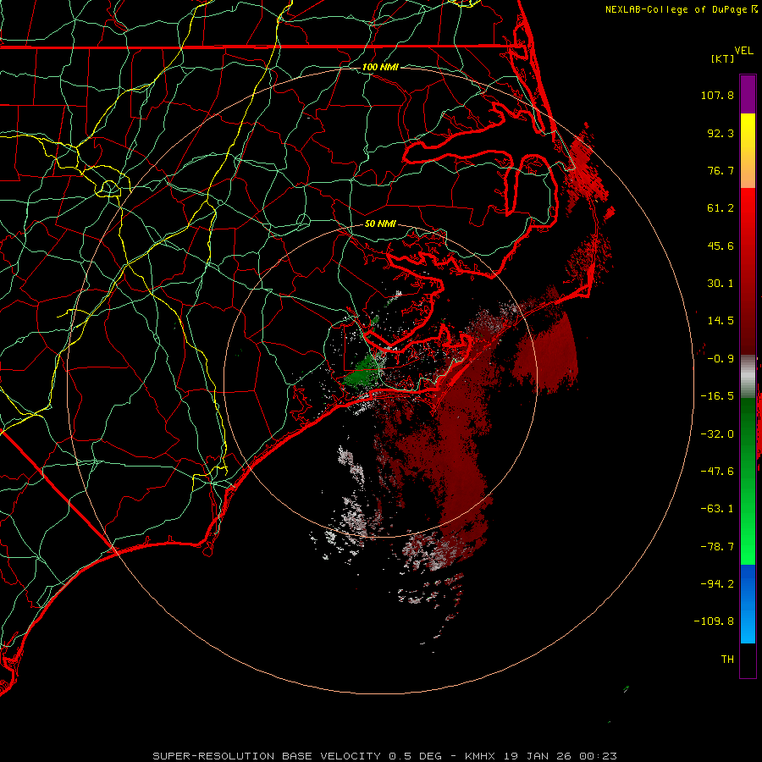This screenshot has height=762, width=762.
Task: Click the 50 NMI range ring label
Action: pyautogui.click(x=380, y=224)
